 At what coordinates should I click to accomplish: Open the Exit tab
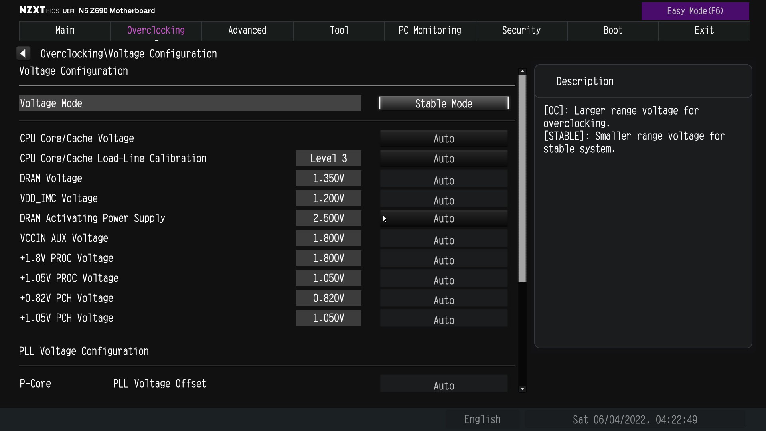(x=704, y=31)
